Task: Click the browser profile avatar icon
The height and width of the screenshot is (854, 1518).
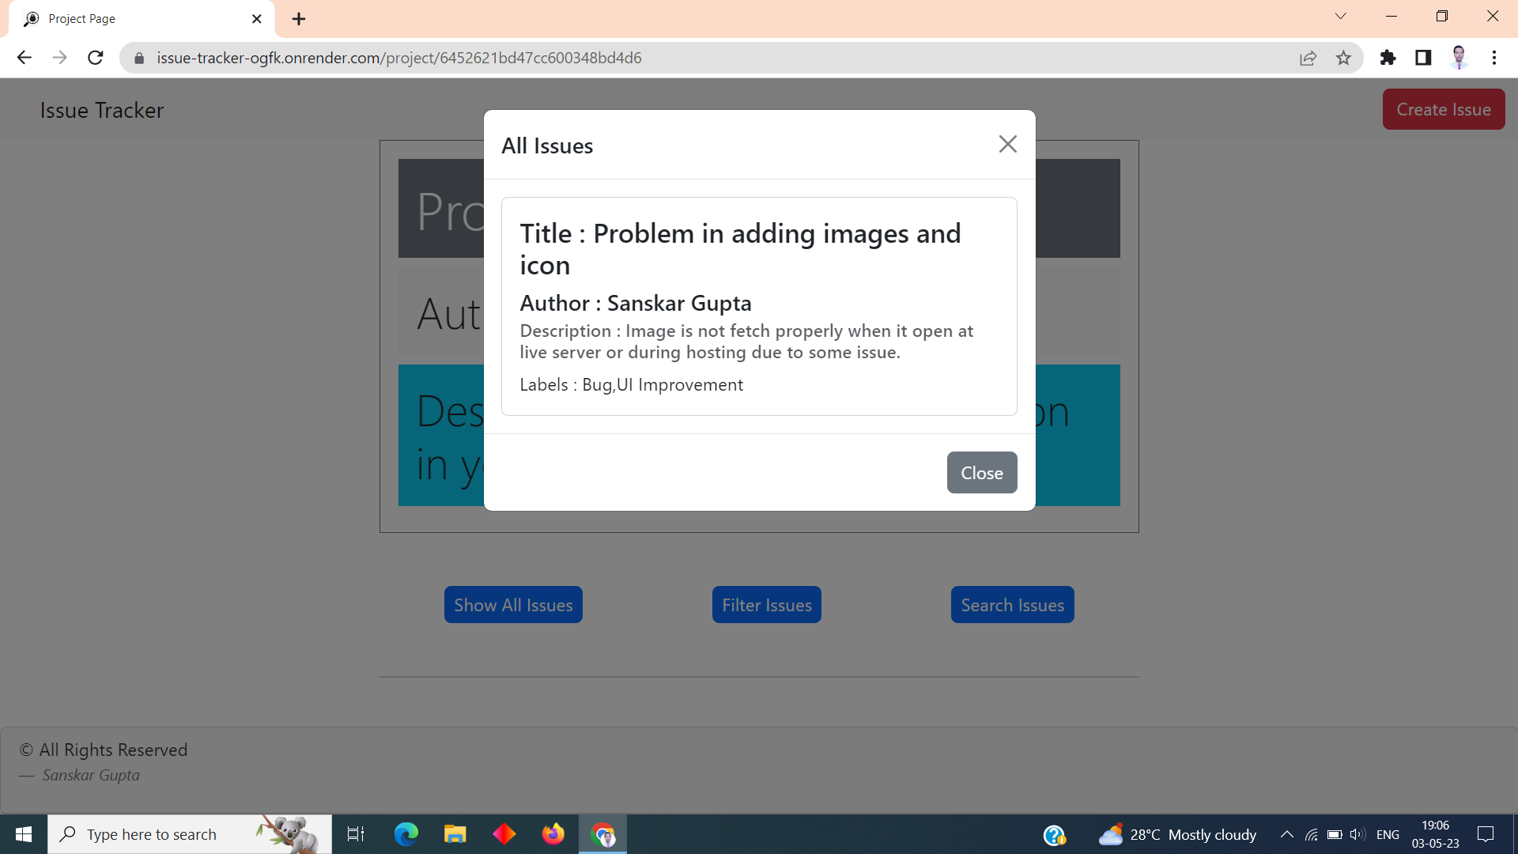Action: pyautogui.click(x=1459, y=57)
